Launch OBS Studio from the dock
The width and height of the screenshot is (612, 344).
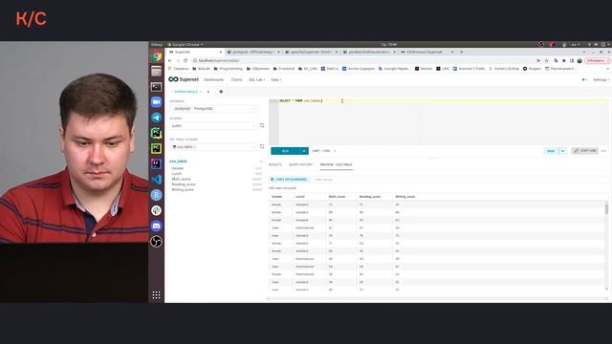pos(157,242)
